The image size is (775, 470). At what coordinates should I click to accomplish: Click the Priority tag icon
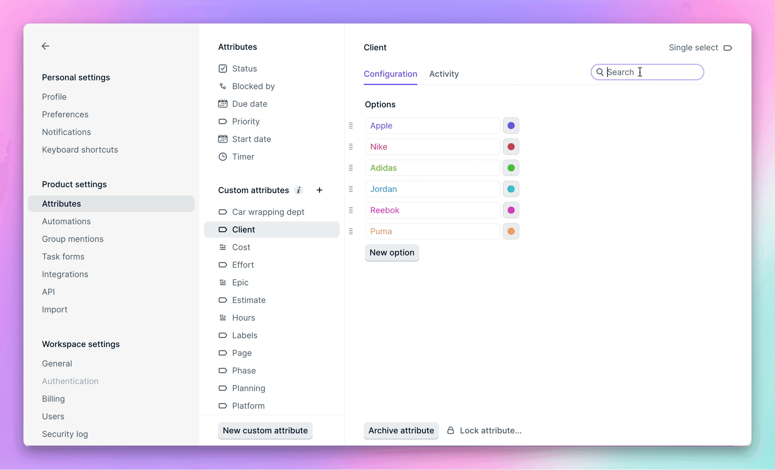click(x=223, y=121)
